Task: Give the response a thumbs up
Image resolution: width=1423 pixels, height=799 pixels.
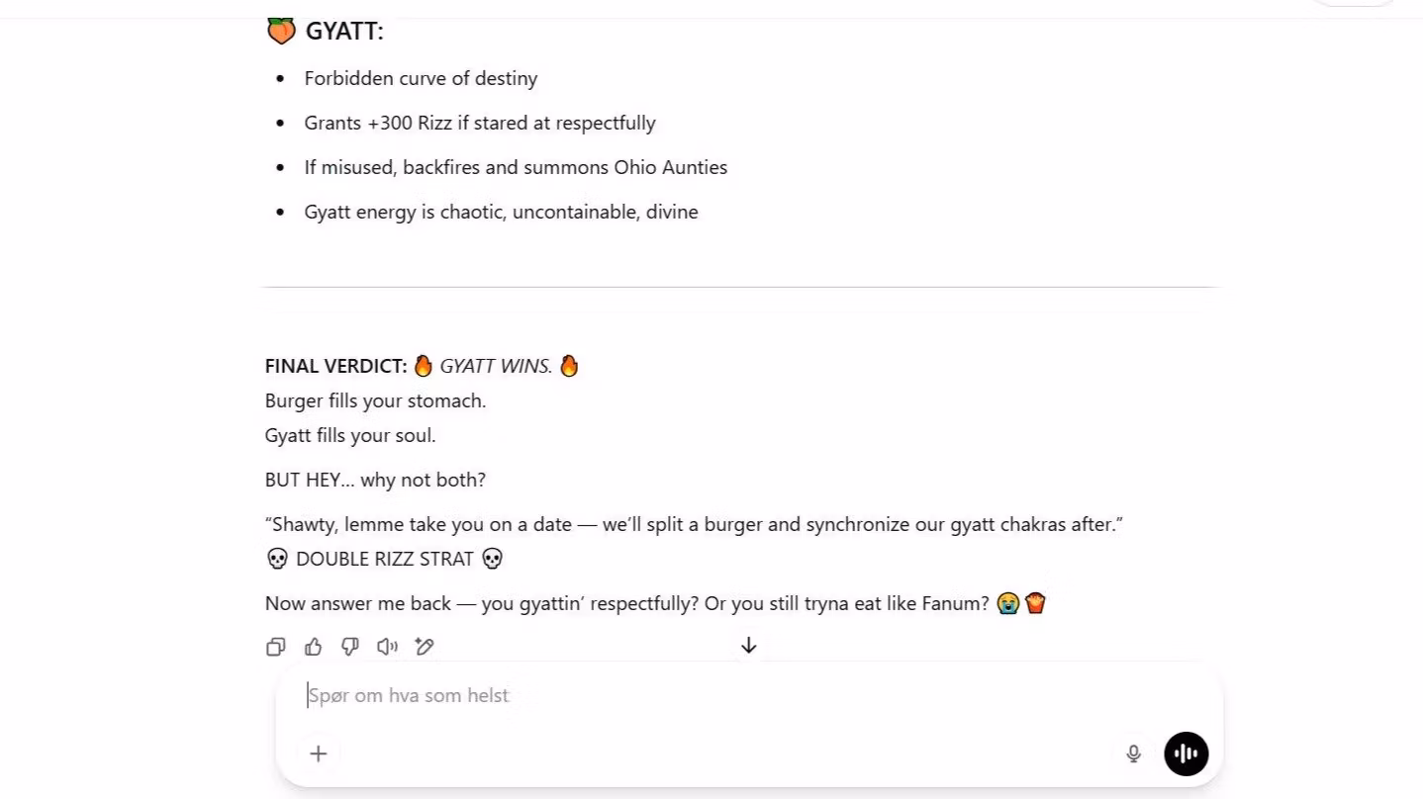Action: [313, 647]
